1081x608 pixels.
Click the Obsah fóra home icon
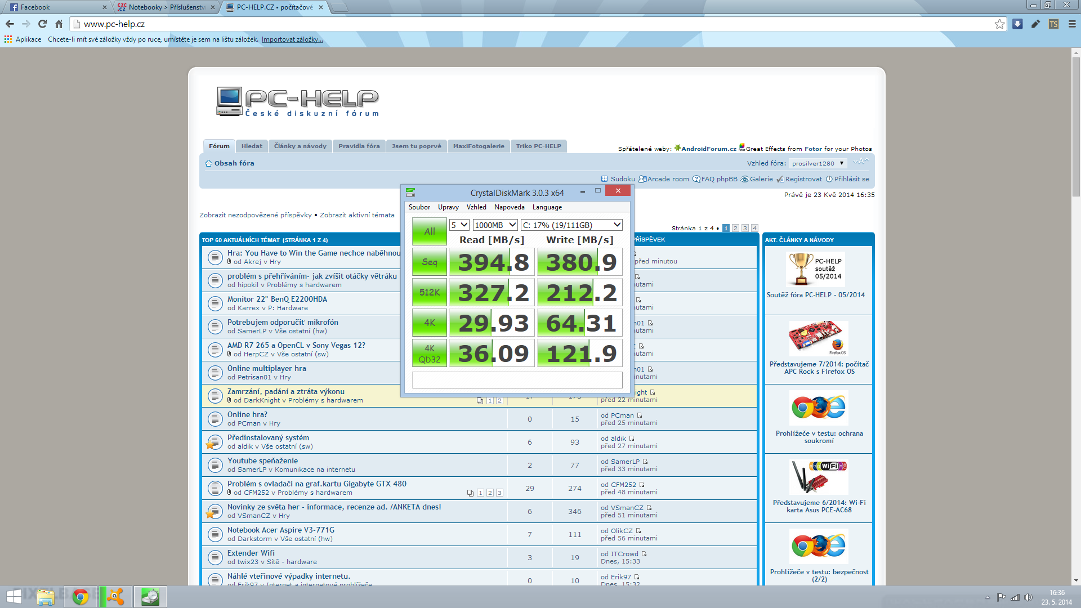click(x=208, y=163)
